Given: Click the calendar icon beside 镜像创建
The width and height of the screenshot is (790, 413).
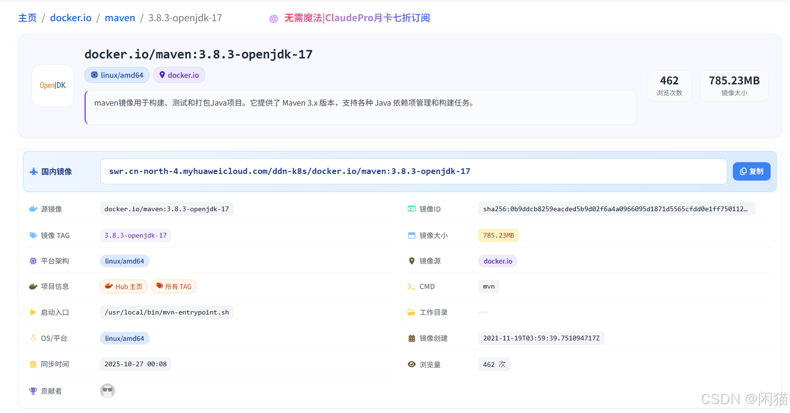Looking at the screenshot, I should [412, 338].
